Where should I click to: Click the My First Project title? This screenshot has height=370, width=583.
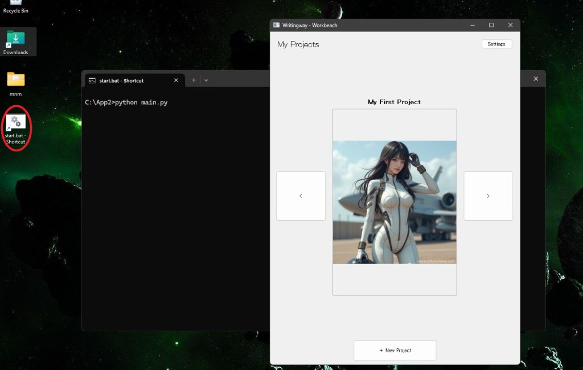coord(394,102)
